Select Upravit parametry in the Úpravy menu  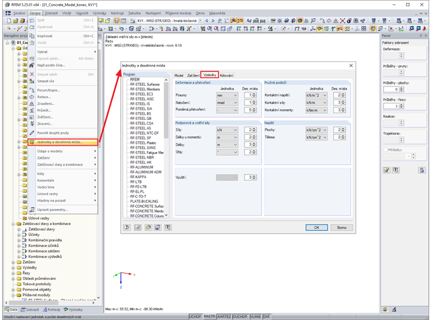[x=63, y=210]
